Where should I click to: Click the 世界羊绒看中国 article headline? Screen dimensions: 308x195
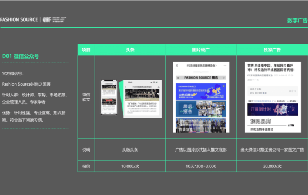click(x=271, y=68)
